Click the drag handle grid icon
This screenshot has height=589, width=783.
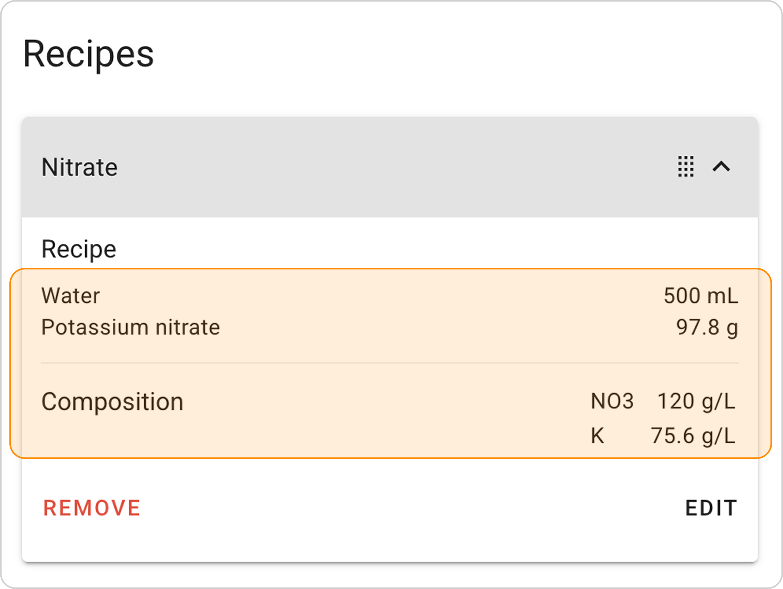click(x=686, y=167)
